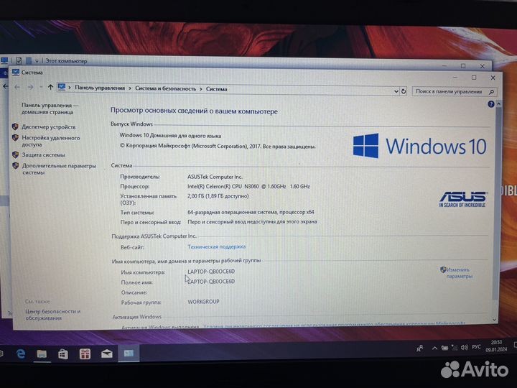This screenshot has height=388, width=517.
Task: Click Изменить параметры link
Action: click(x=460, y=273)
